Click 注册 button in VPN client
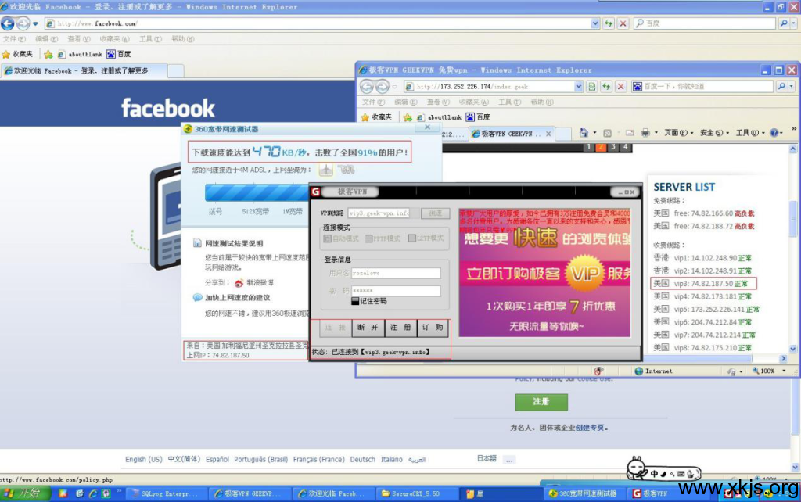Screen dimensions: 801x502 click(x=400, y=328)
